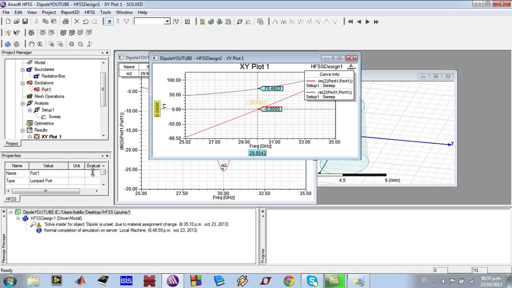Click the 29.8543 frequency marker label

(257, 153)
